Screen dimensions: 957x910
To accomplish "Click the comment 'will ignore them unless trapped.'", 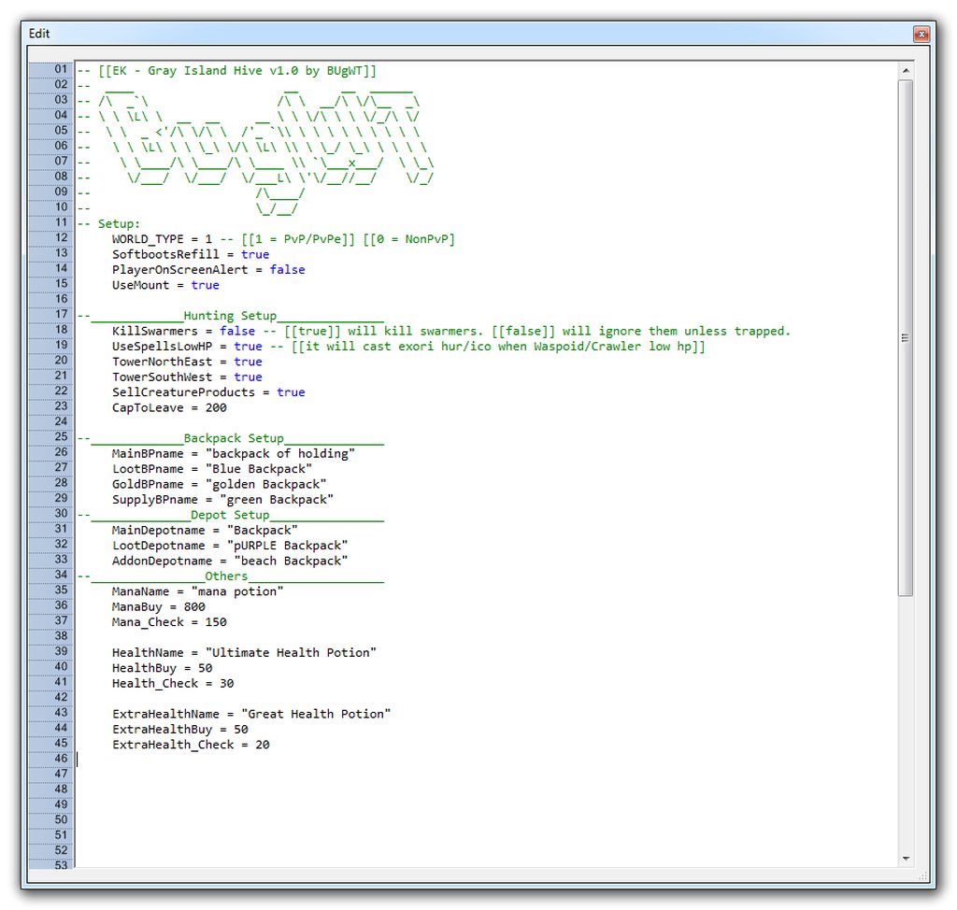I will tap(677, 331).
